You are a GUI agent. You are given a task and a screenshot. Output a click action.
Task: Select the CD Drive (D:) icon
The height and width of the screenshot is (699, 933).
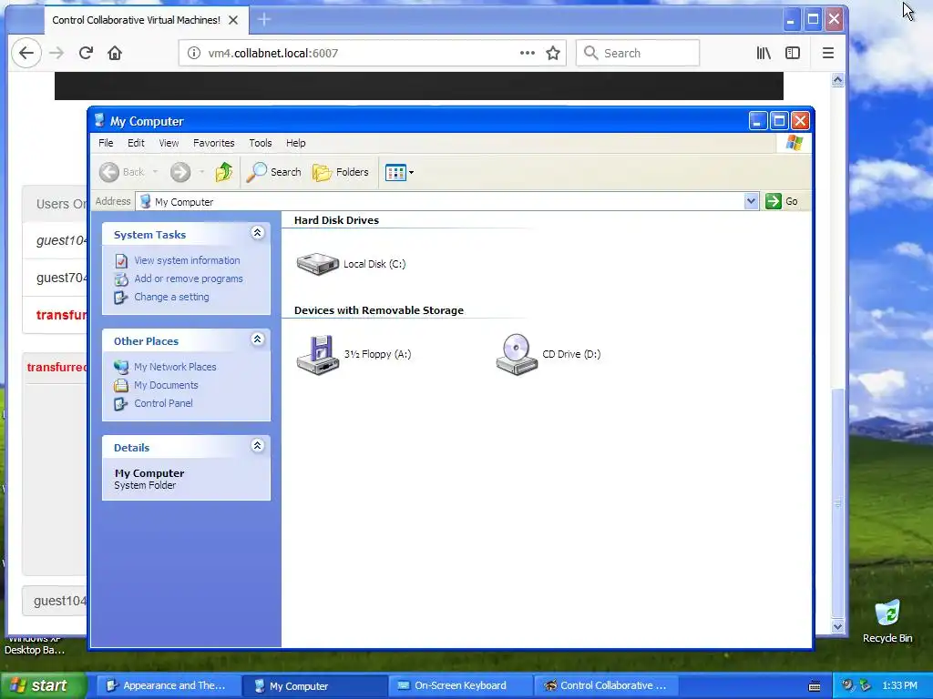pyautogui.click(x=548, y=354)
